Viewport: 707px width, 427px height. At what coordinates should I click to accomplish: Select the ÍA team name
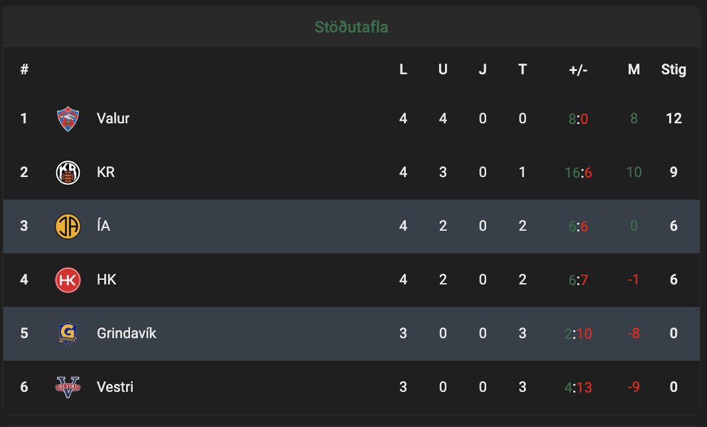click(x=103, y=225)
